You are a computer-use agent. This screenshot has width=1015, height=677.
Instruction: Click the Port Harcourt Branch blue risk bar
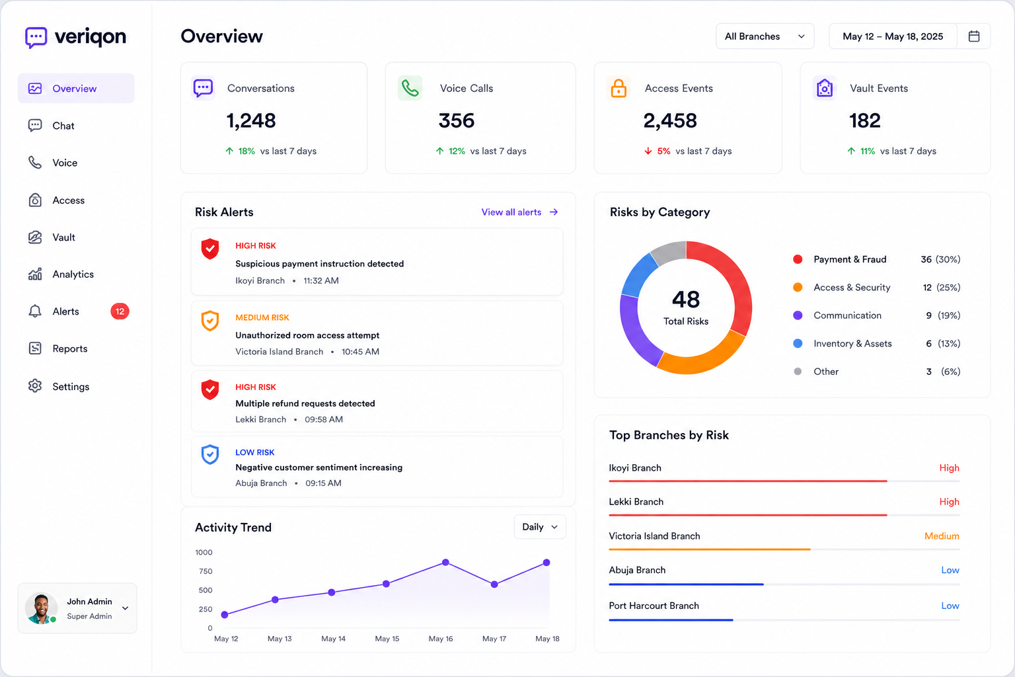[671, 620]
